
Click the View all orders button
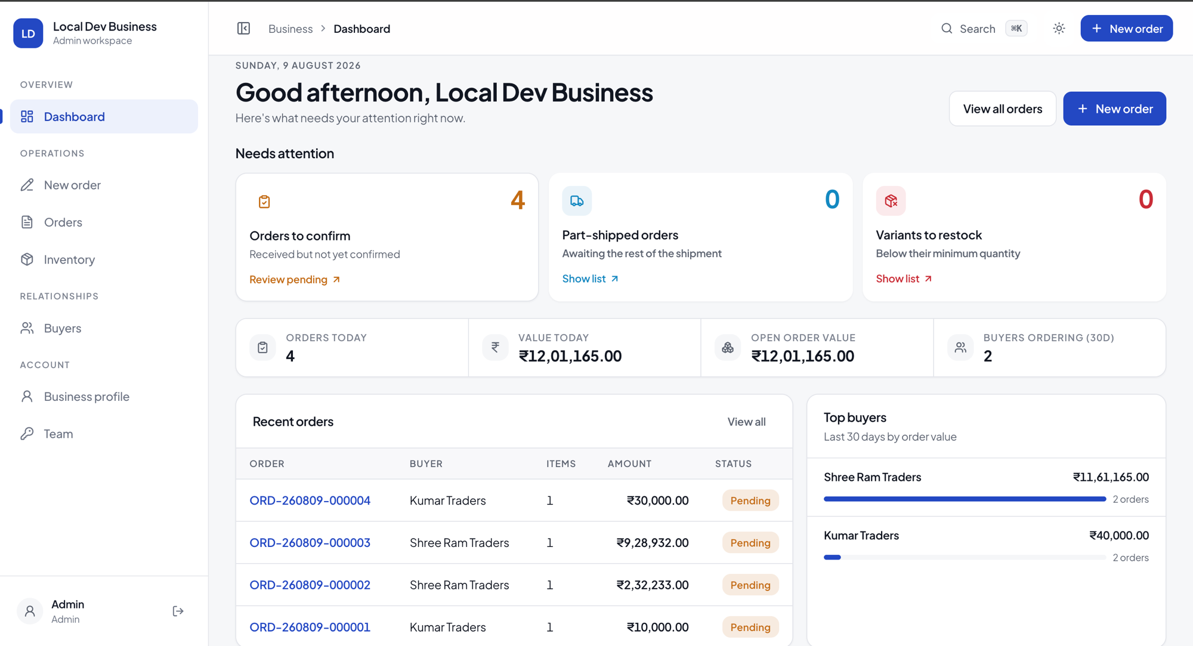1002,109
